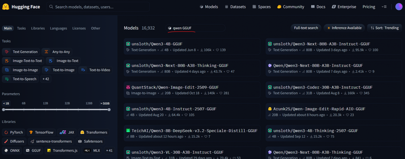The image size is (405, 159).
Task: Filter by Image-to-Image task
Action: (x=21, y=70)
